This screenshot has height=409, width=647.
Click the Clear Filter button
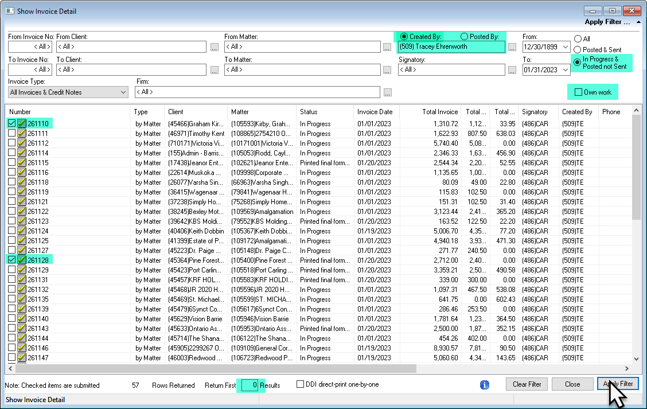pos(527,384)
